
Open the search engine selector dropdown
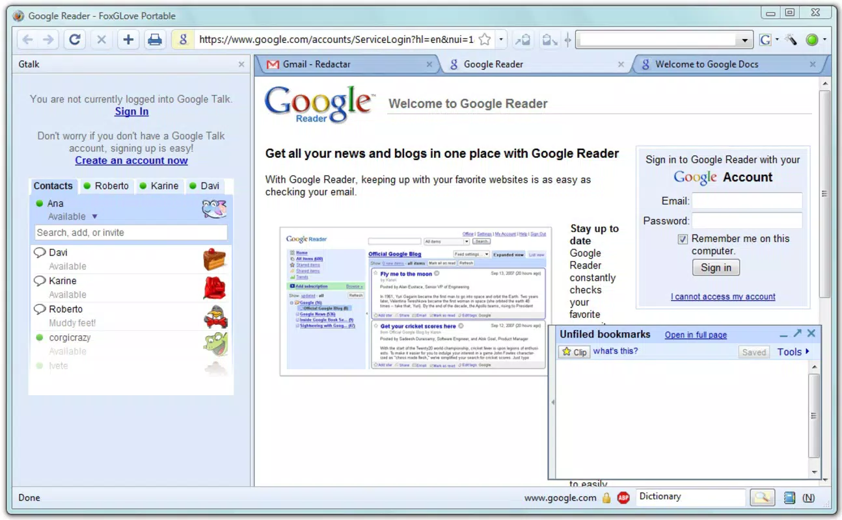(x=777, y=40)
